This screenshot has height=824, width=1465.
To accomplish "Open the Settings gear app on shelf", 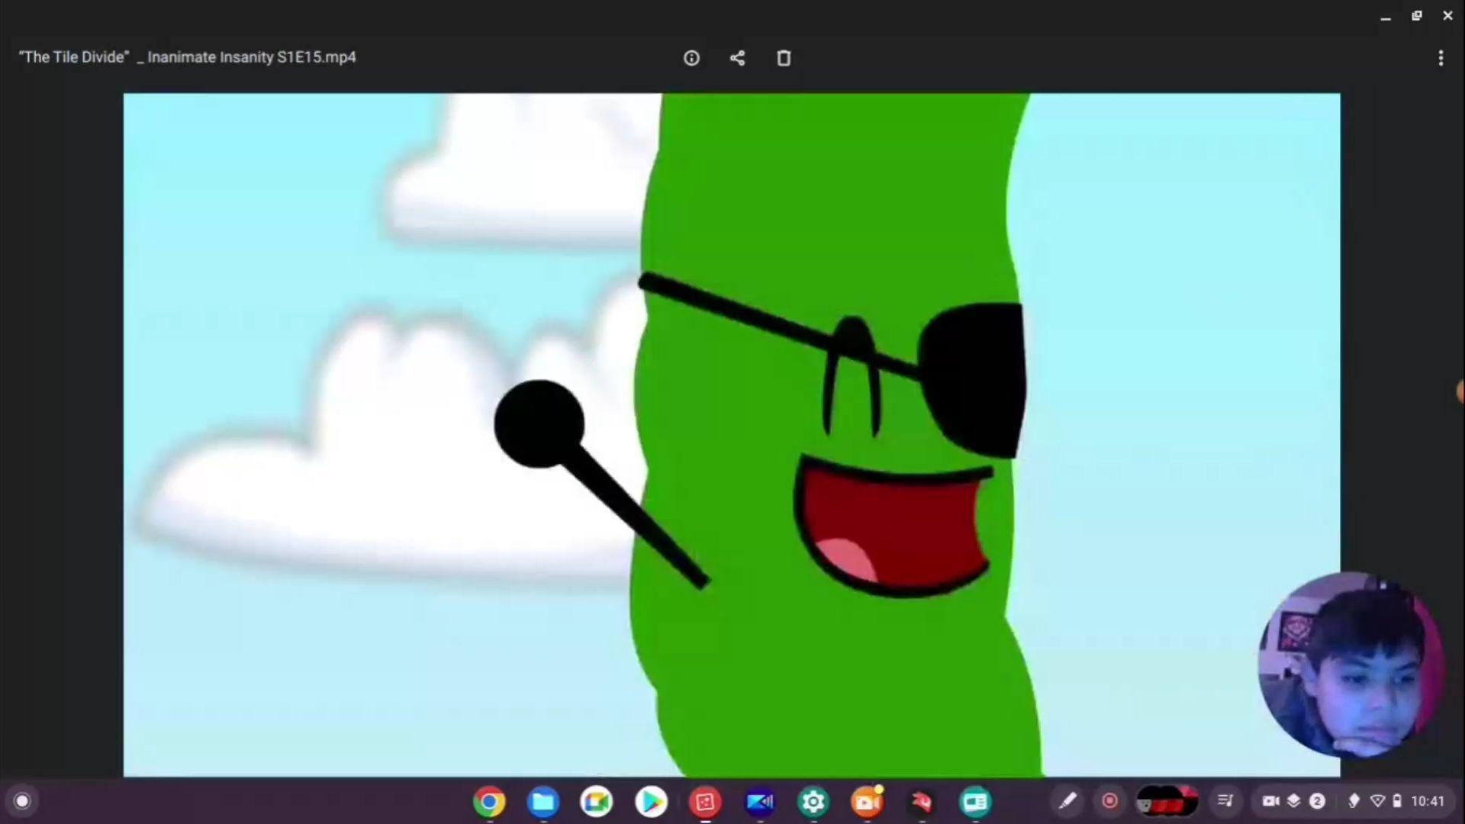I will pyautogui.click(x=813, y=802).
